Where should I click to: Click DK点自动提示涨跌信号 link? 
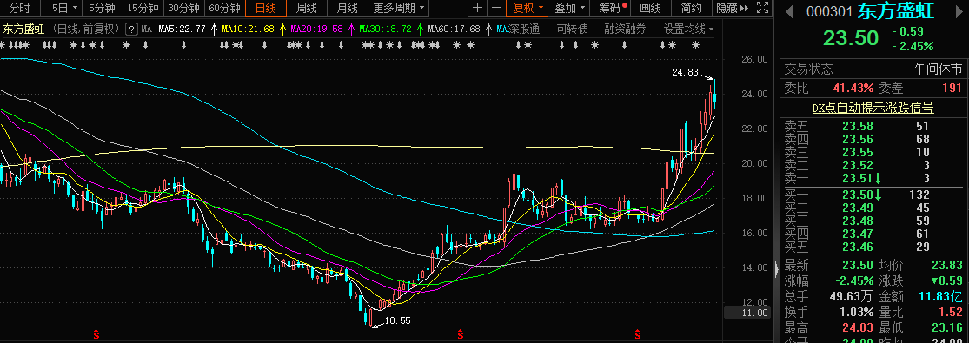[873, 109]
